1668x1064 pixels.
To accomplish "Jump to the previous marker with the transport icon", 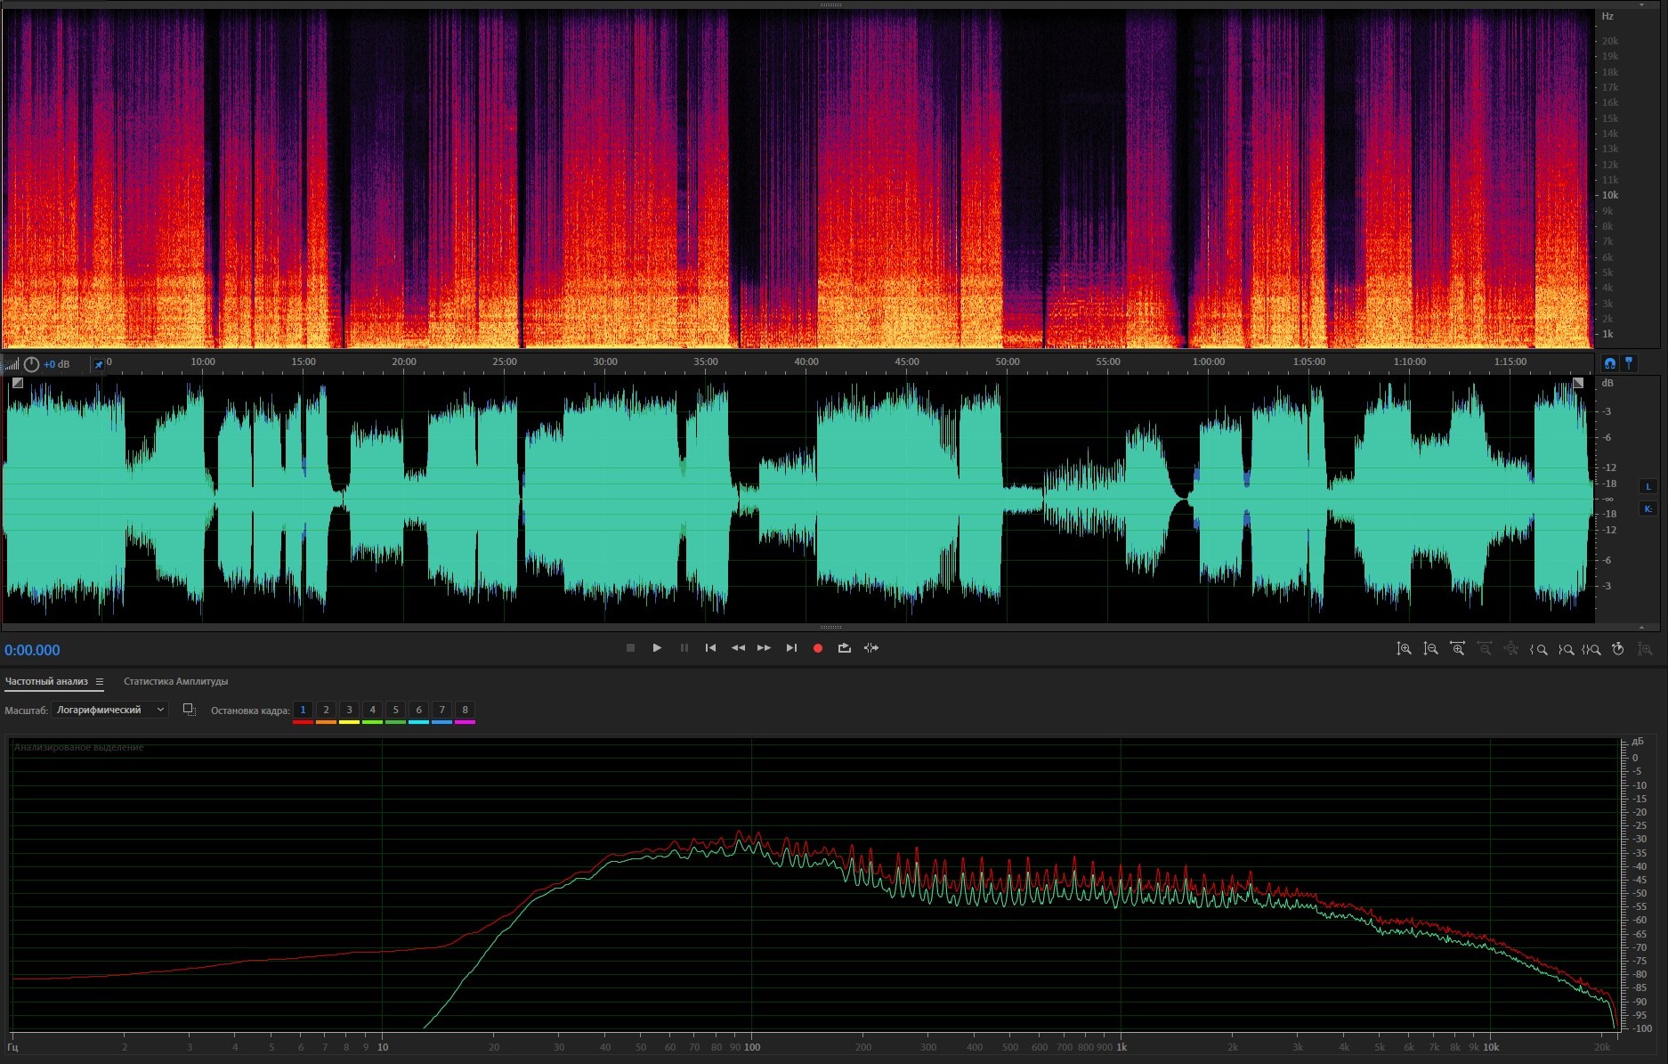I will coord(710,648).
